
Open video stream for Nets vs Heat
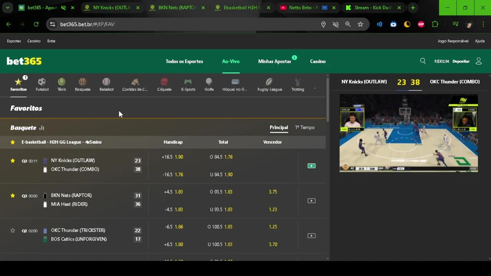pos(311,201)
